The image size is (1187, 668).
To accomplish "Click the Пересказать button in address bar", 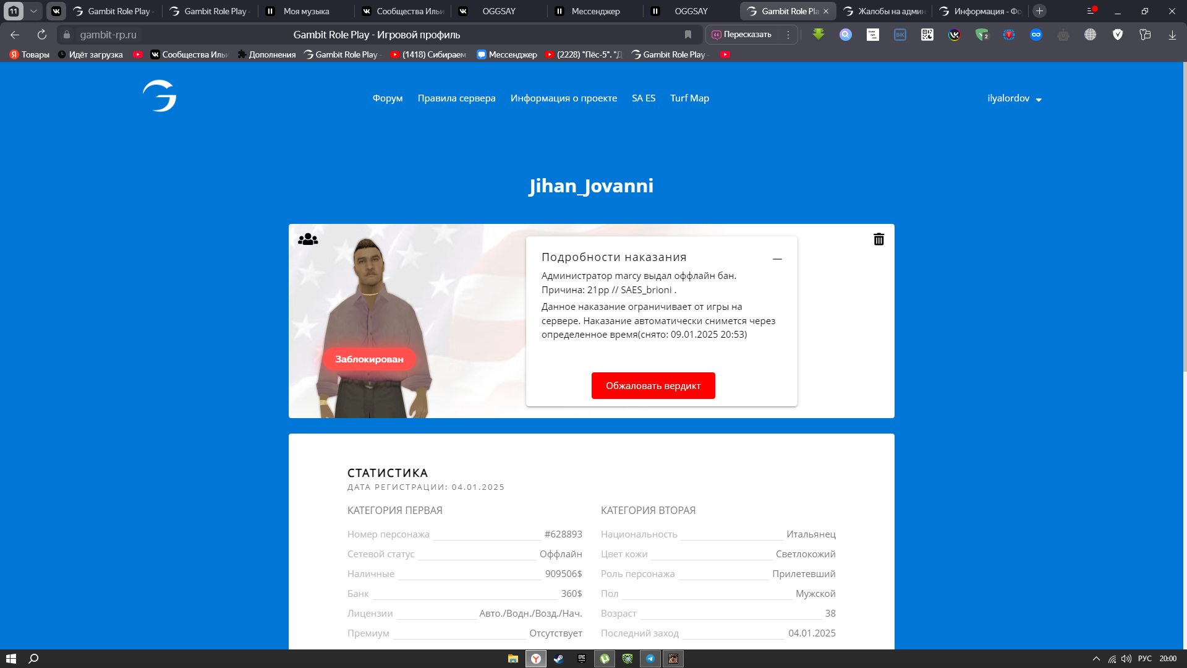I will [x=742, y=35].
